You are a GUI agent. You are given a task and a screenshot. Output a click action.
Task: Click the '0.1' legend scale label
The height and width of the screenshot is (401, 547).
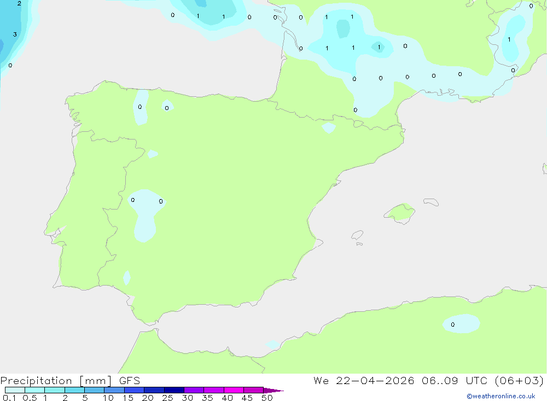tap(9, 398)
